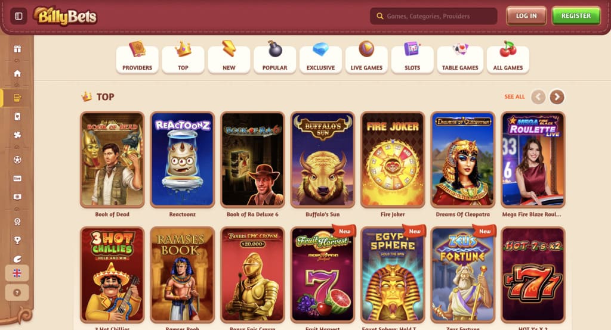Open the Ramses Book game thumbnail

[x=183, y=275]
